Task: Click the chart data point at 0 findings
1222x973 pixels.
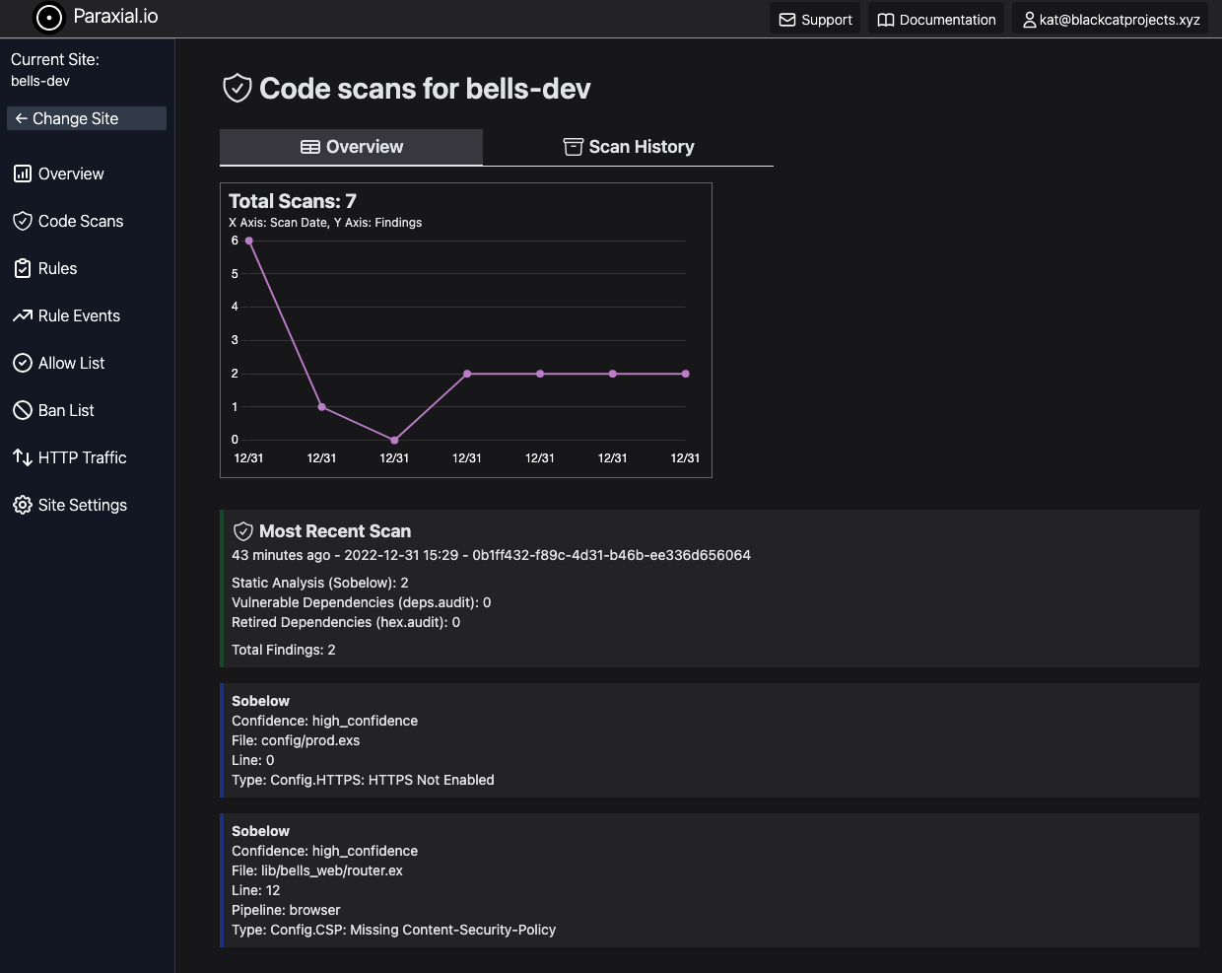Action: (394, 440)
